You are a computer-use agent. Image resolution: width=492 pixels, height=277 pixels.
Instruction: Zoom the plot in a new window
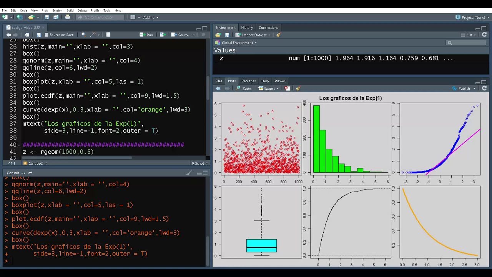pos(244,88)
